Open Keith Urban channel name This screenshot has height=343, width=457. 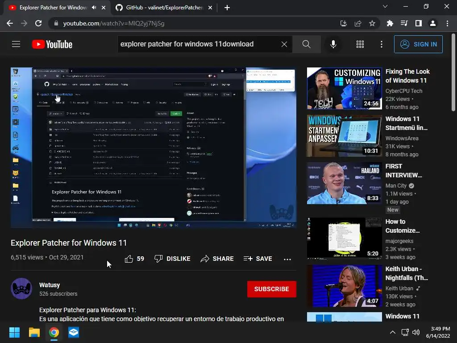pyautogui.click(x=399, y=288)
